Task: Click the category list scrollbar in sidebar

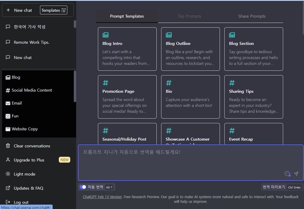Action: [75, 86]
